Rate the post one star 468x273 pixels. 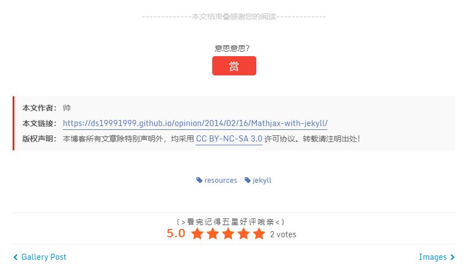pos(197,234)
